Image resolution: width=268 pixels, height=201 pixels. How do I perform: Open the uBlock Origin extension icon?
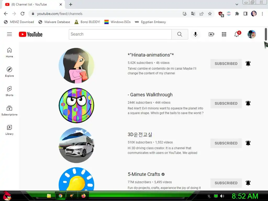(221, 14)
